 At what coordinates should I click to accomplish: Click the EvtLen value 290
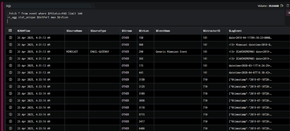141,52
